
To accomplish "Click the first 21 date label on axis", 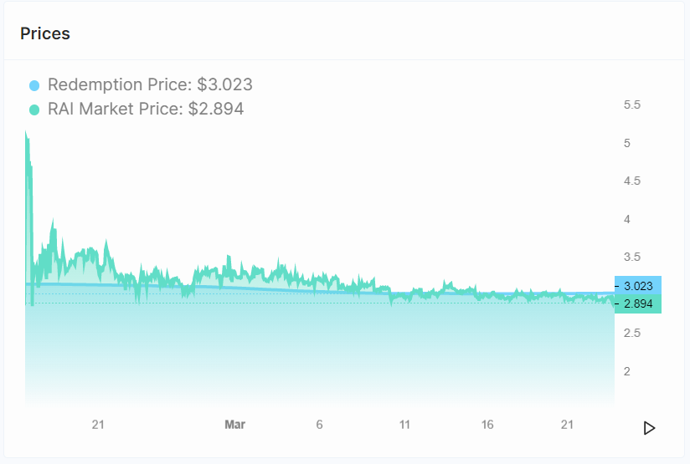I will pos(98,425).
